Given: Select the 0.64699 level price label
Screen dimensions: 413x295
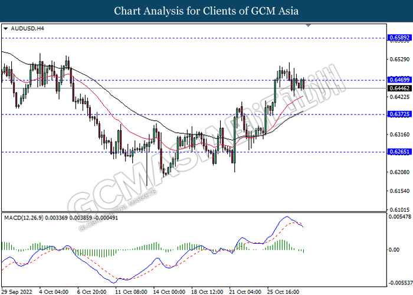Looking at the screenshot, I should click(399, 80).
